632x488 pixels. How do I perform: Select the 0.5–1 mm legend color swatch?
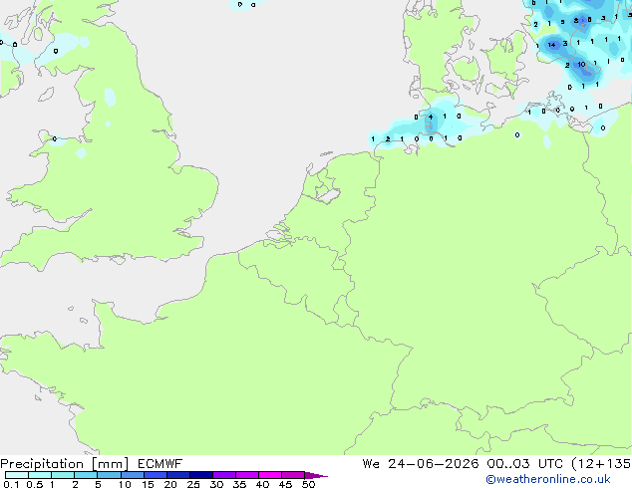[x=40, y=475]
